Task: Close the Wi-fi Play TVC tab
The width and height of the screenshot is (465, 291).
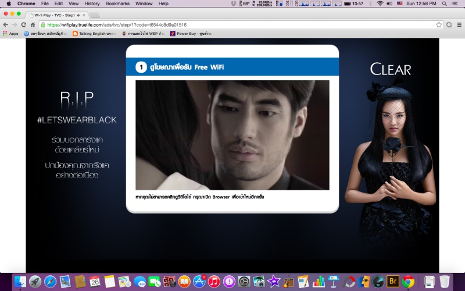Action: (84, 15)
